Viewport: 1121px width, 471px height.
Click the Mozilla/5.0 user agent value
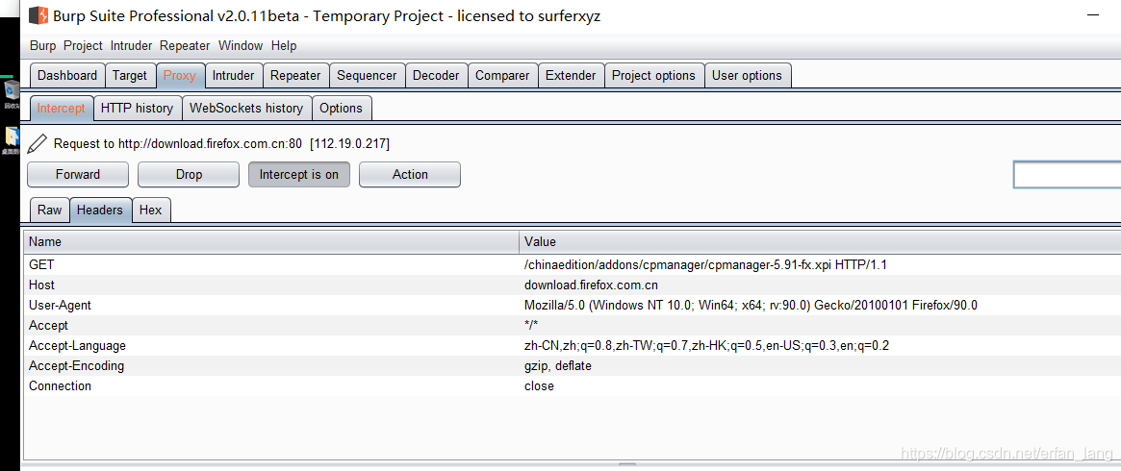(751, 306)
